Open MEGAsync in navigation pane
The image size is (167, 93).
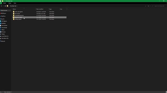pos(3,13)
